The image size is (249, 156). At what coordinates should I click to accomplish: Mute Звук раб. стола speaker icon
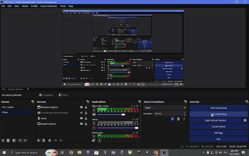[x=94, y=114]
